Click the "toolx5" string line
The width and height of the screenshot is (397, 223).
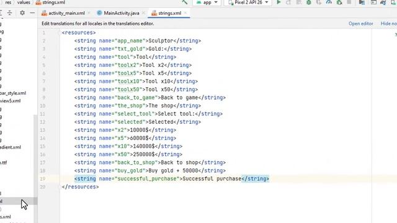[133, 73]
